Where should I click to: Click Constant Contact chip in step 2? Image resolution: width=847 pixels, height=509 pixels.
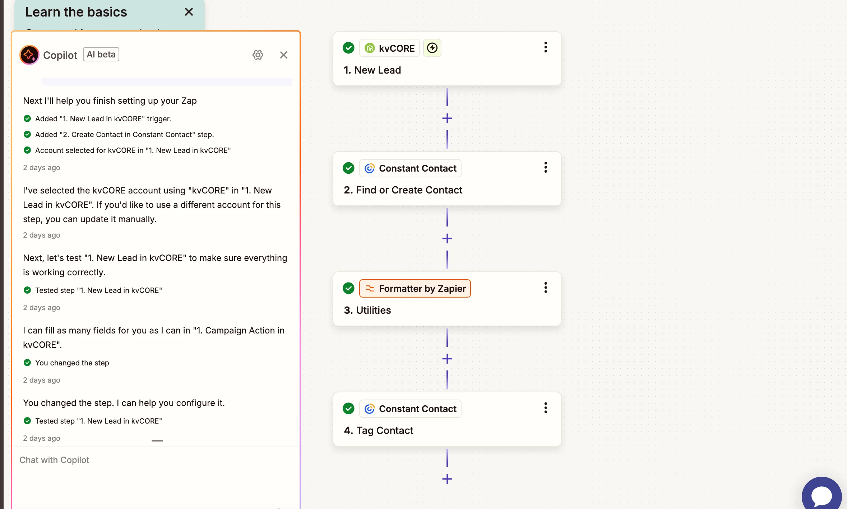coord(410,168)
